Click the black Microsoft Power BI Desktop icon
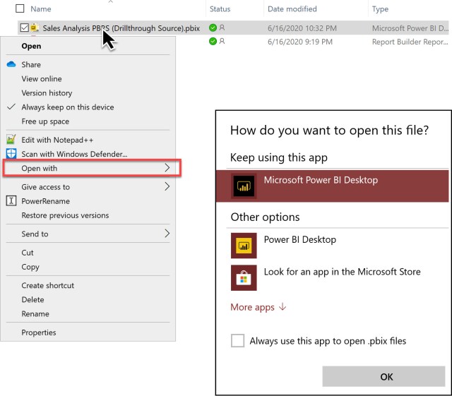 click(x=244, y=186)
